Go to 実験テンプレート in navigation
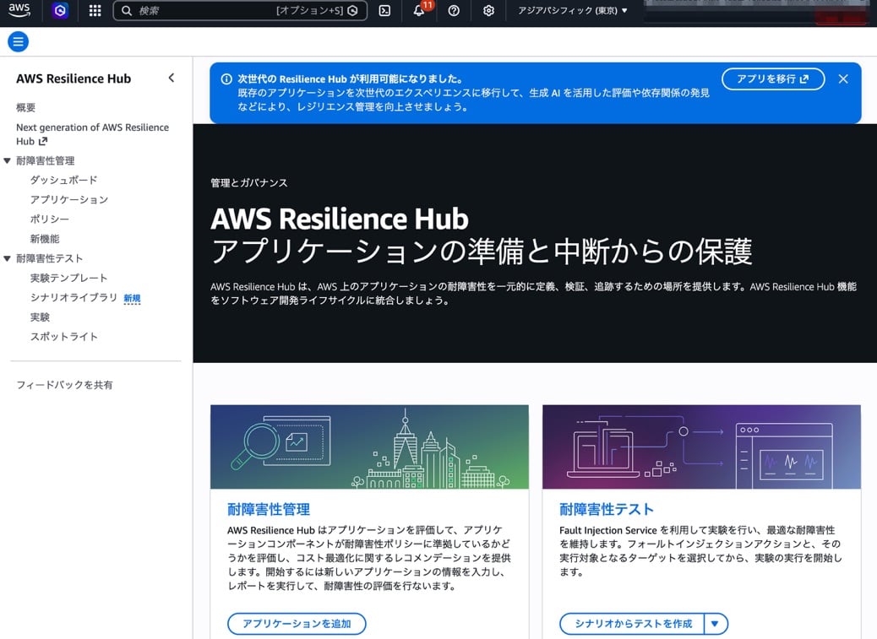Screen dimensions: 877x639 pos(68,278)
